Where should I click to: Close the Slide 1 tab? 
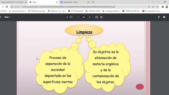[x=57, y=2]
